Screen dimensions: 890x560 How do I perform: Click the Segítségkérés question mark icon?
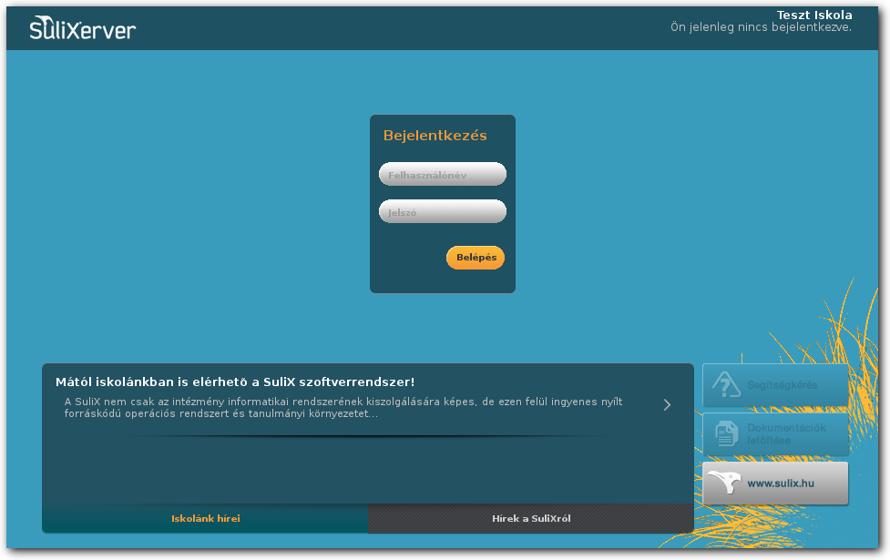pos(726,384)
